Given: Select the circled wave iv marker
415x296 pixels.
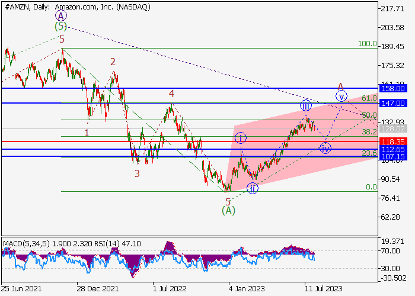Looking at the screenshot, I should pos(325,148).
